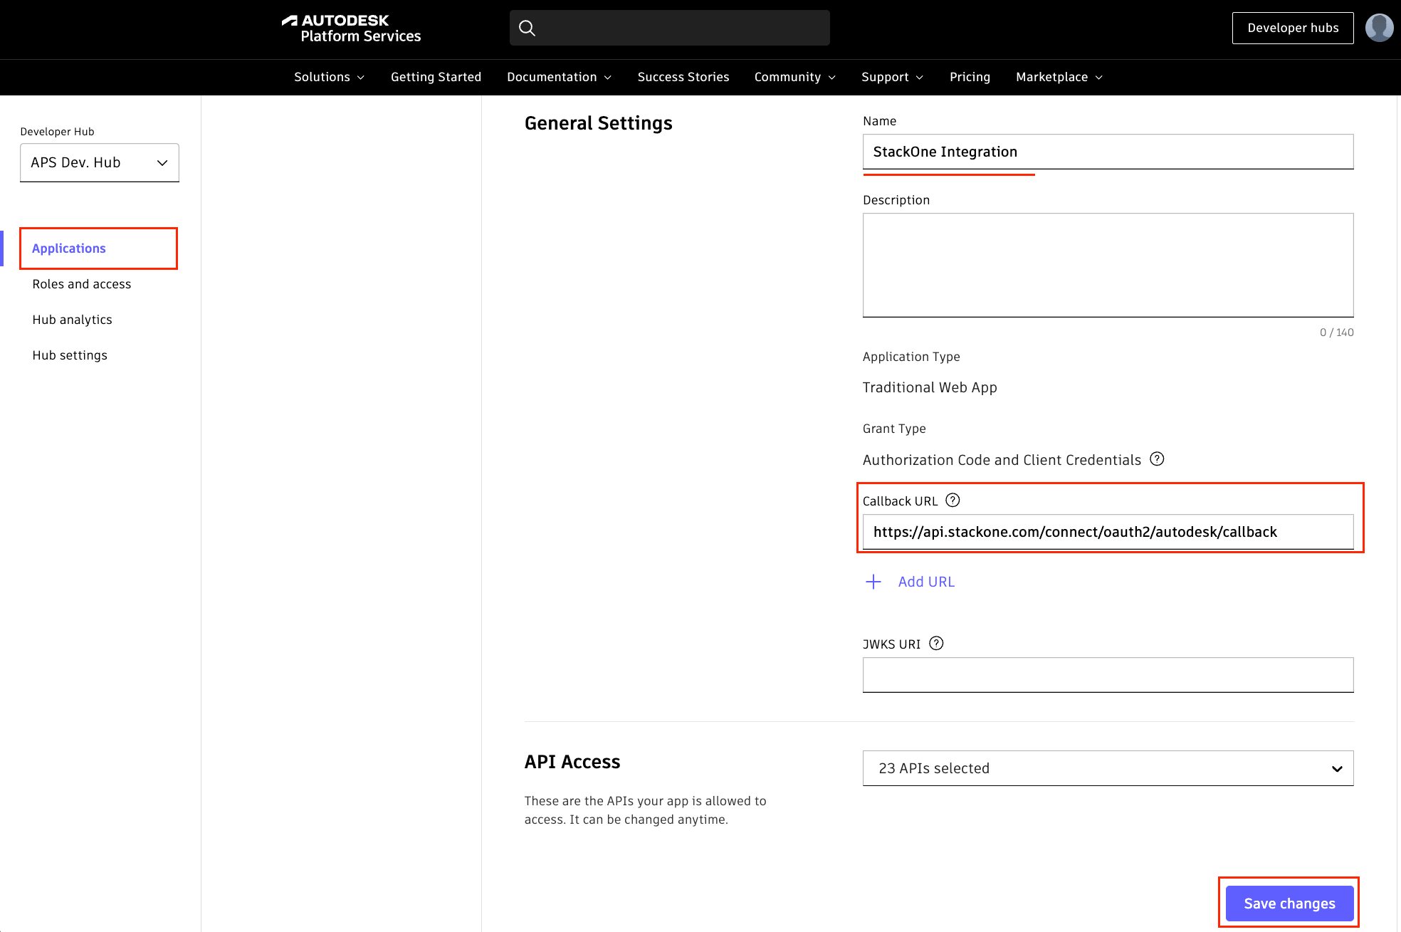Expand the Marketplace menu

(1059, 77)
